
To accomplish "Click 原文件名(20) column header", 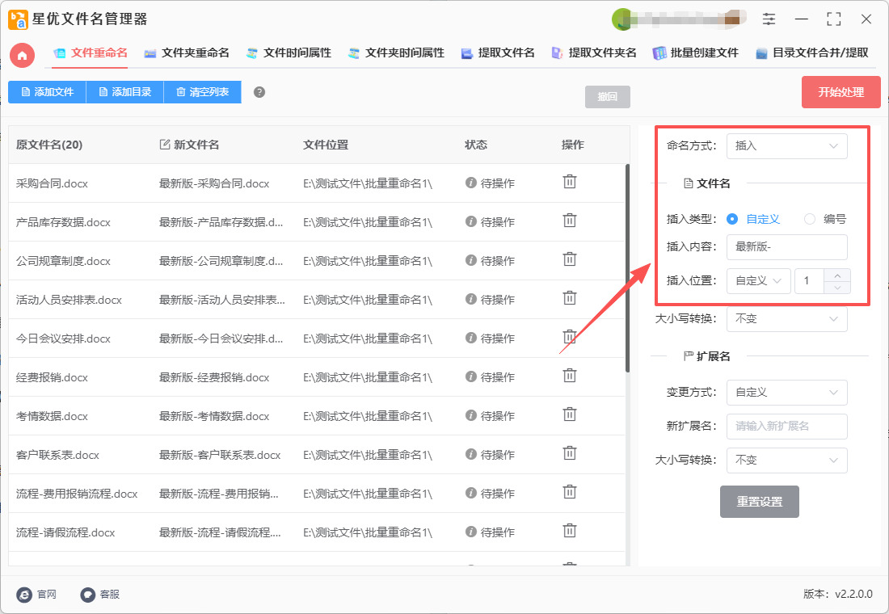I will coord(49,145).
